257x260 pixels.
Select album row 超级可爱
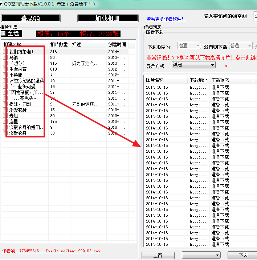tap(66, 87)
